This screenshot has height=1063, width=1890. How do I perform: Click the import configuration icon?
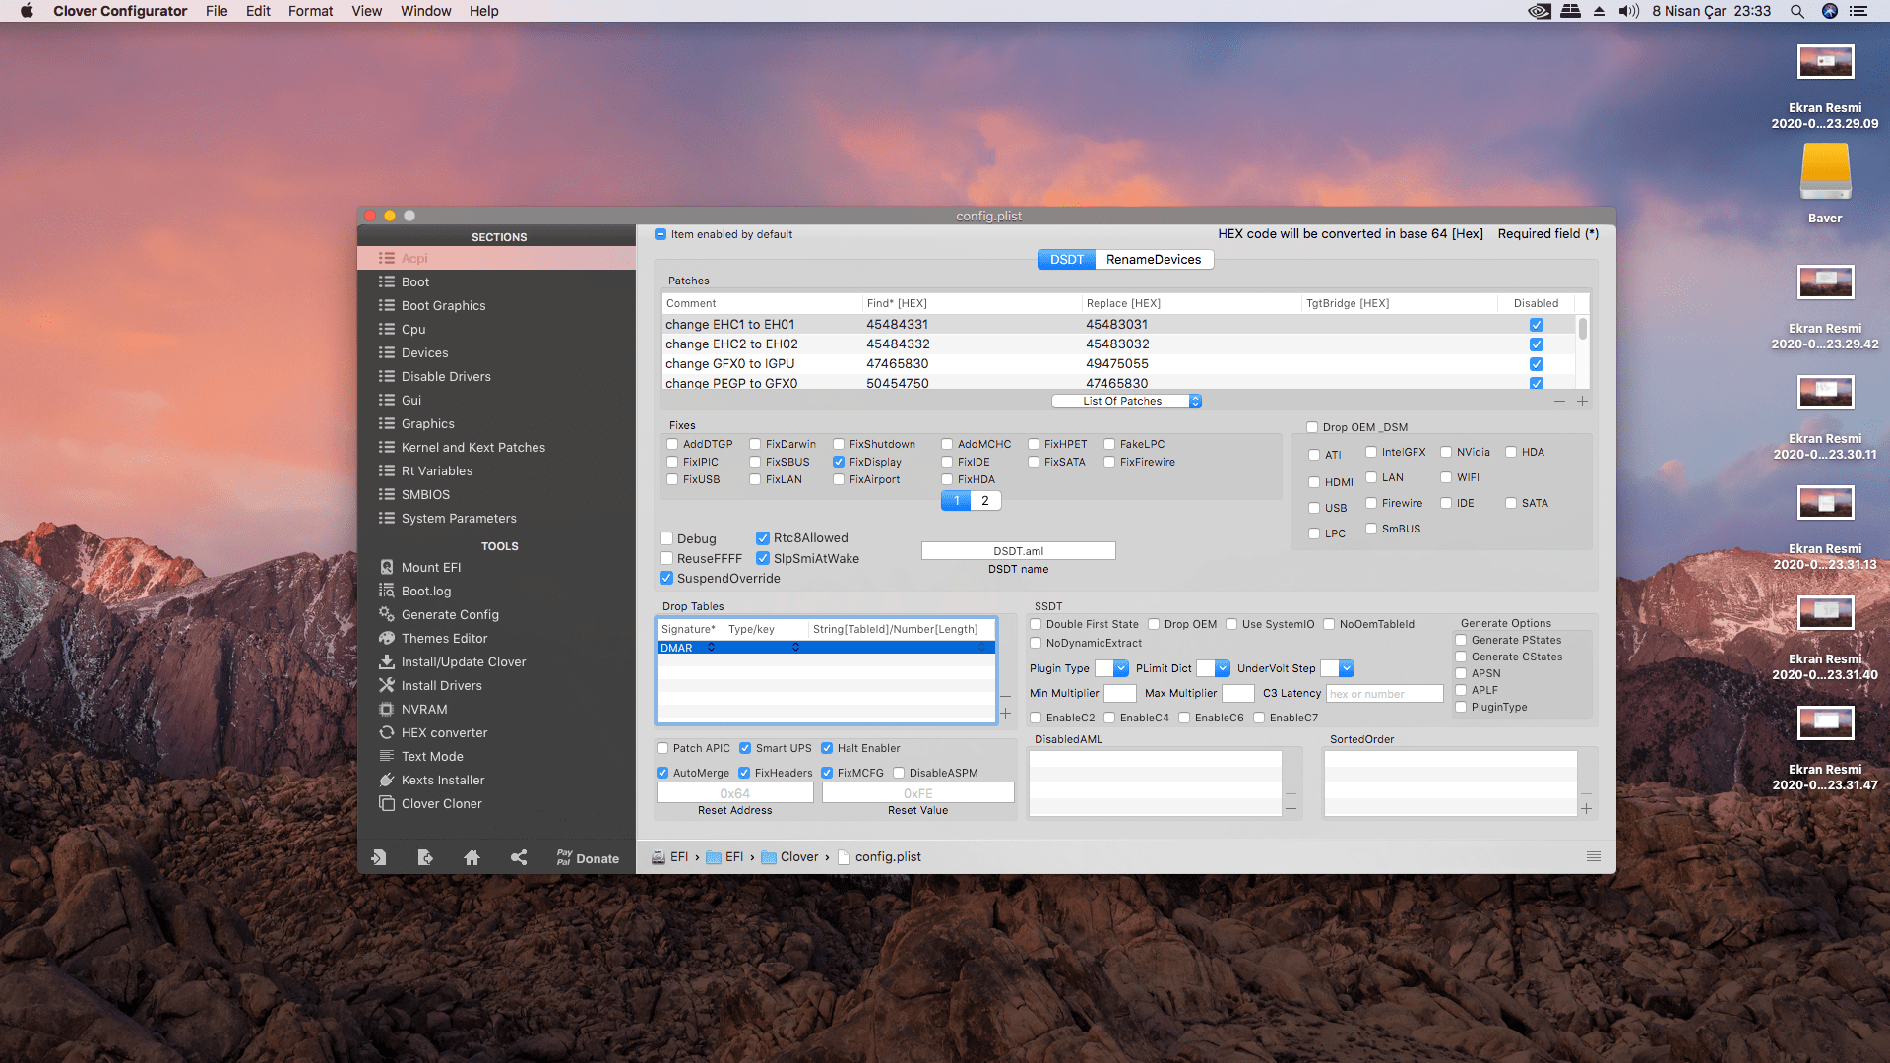click(378, 857)
